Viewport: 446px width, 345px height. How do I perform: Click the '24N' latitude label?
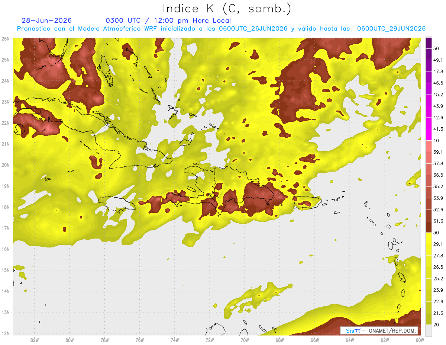(5, 81)
